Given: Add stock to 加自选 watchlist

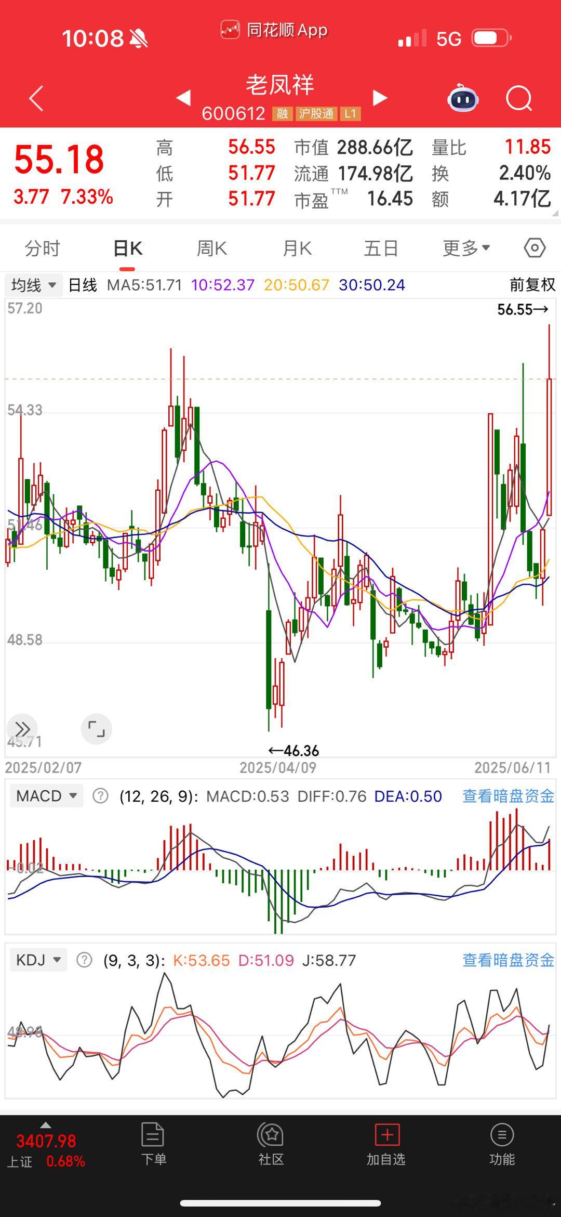Looking at the screenshot, I should 386,1144.
